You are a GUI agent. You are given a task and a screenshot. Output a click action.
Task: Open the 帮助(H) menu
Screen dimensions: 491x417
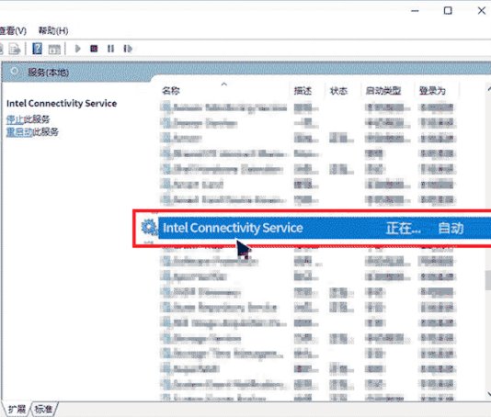pyautogui.click(x=53, y=30)
